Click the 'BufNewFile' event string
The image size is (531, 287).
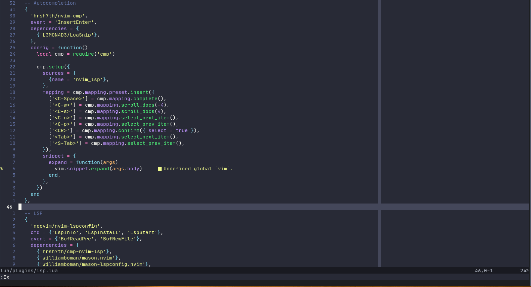coord(118,239)
